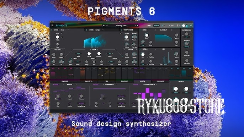This screenshot has height=137, width=244.
Task: Step through presets with the up/down arrows
Action: click(137, 26)
